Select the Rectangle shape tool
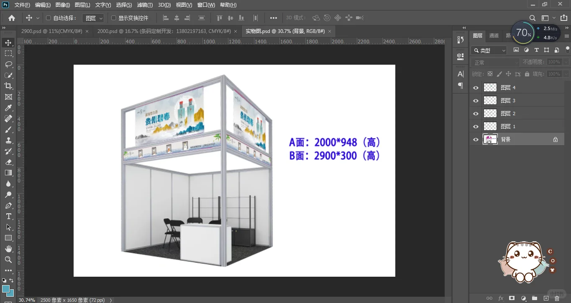The height and width of the screenshot is (303, 571). [8, 238]
